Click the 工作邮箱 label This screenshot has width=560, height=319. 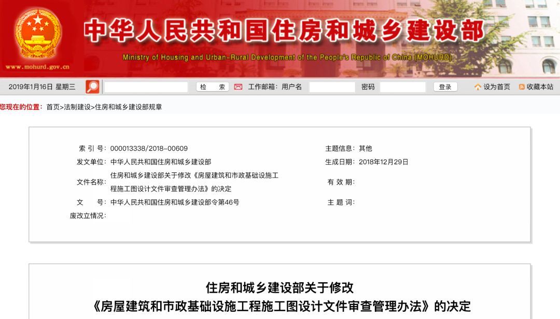262,86
